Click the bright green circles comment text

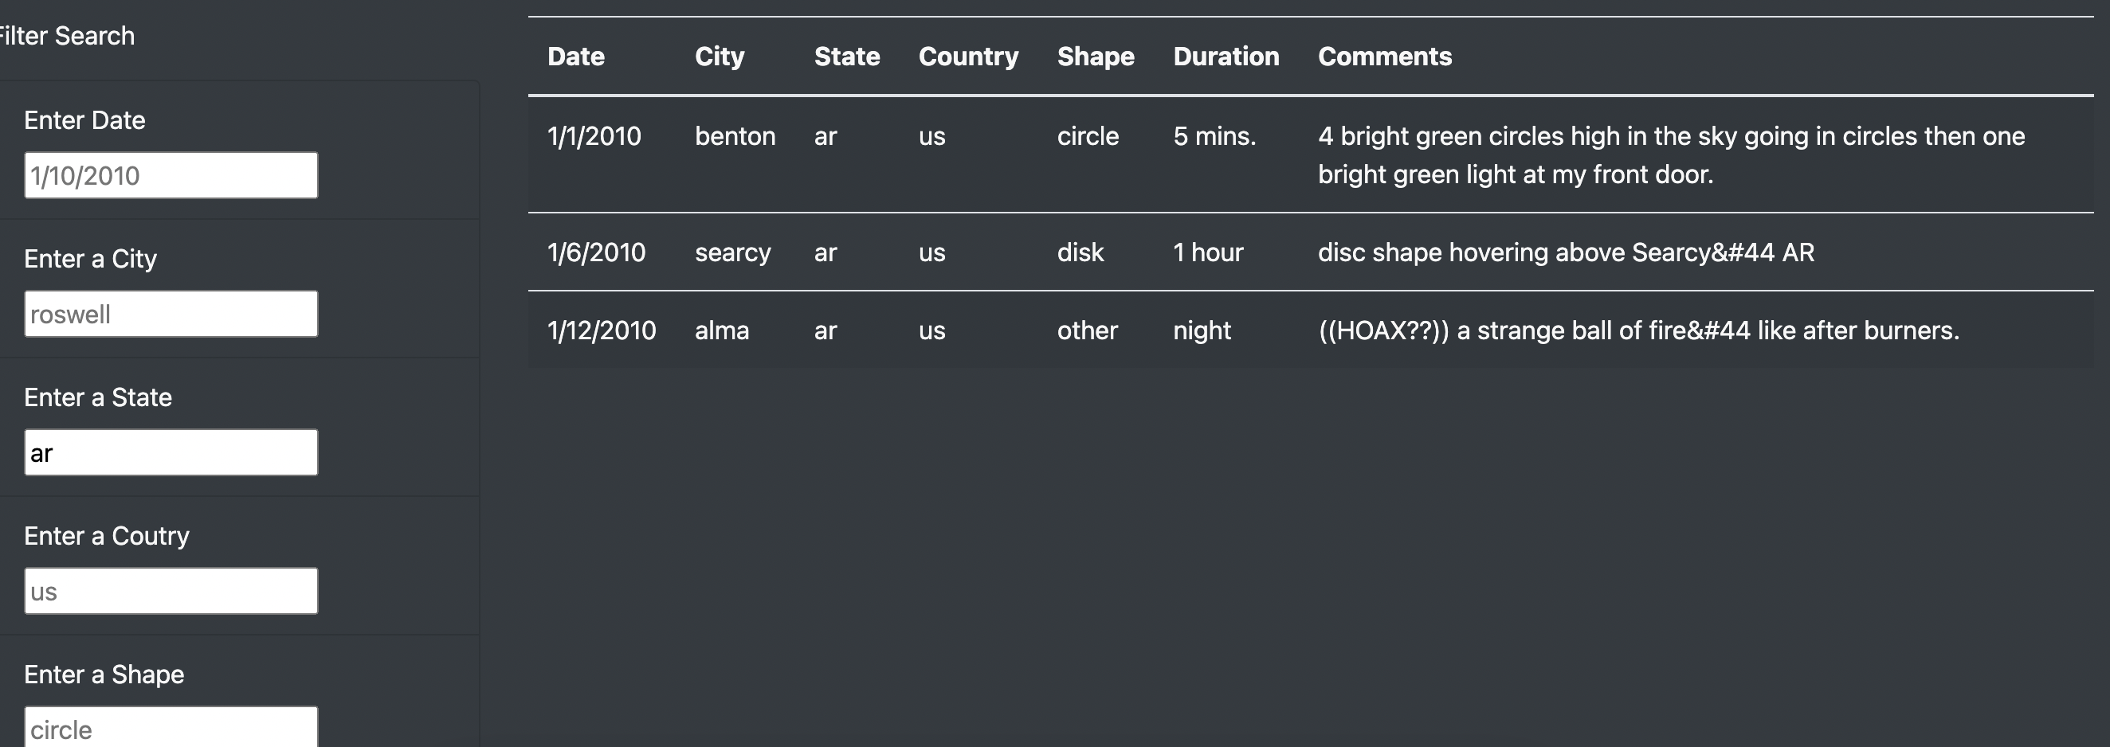(x=1671, y=154)
